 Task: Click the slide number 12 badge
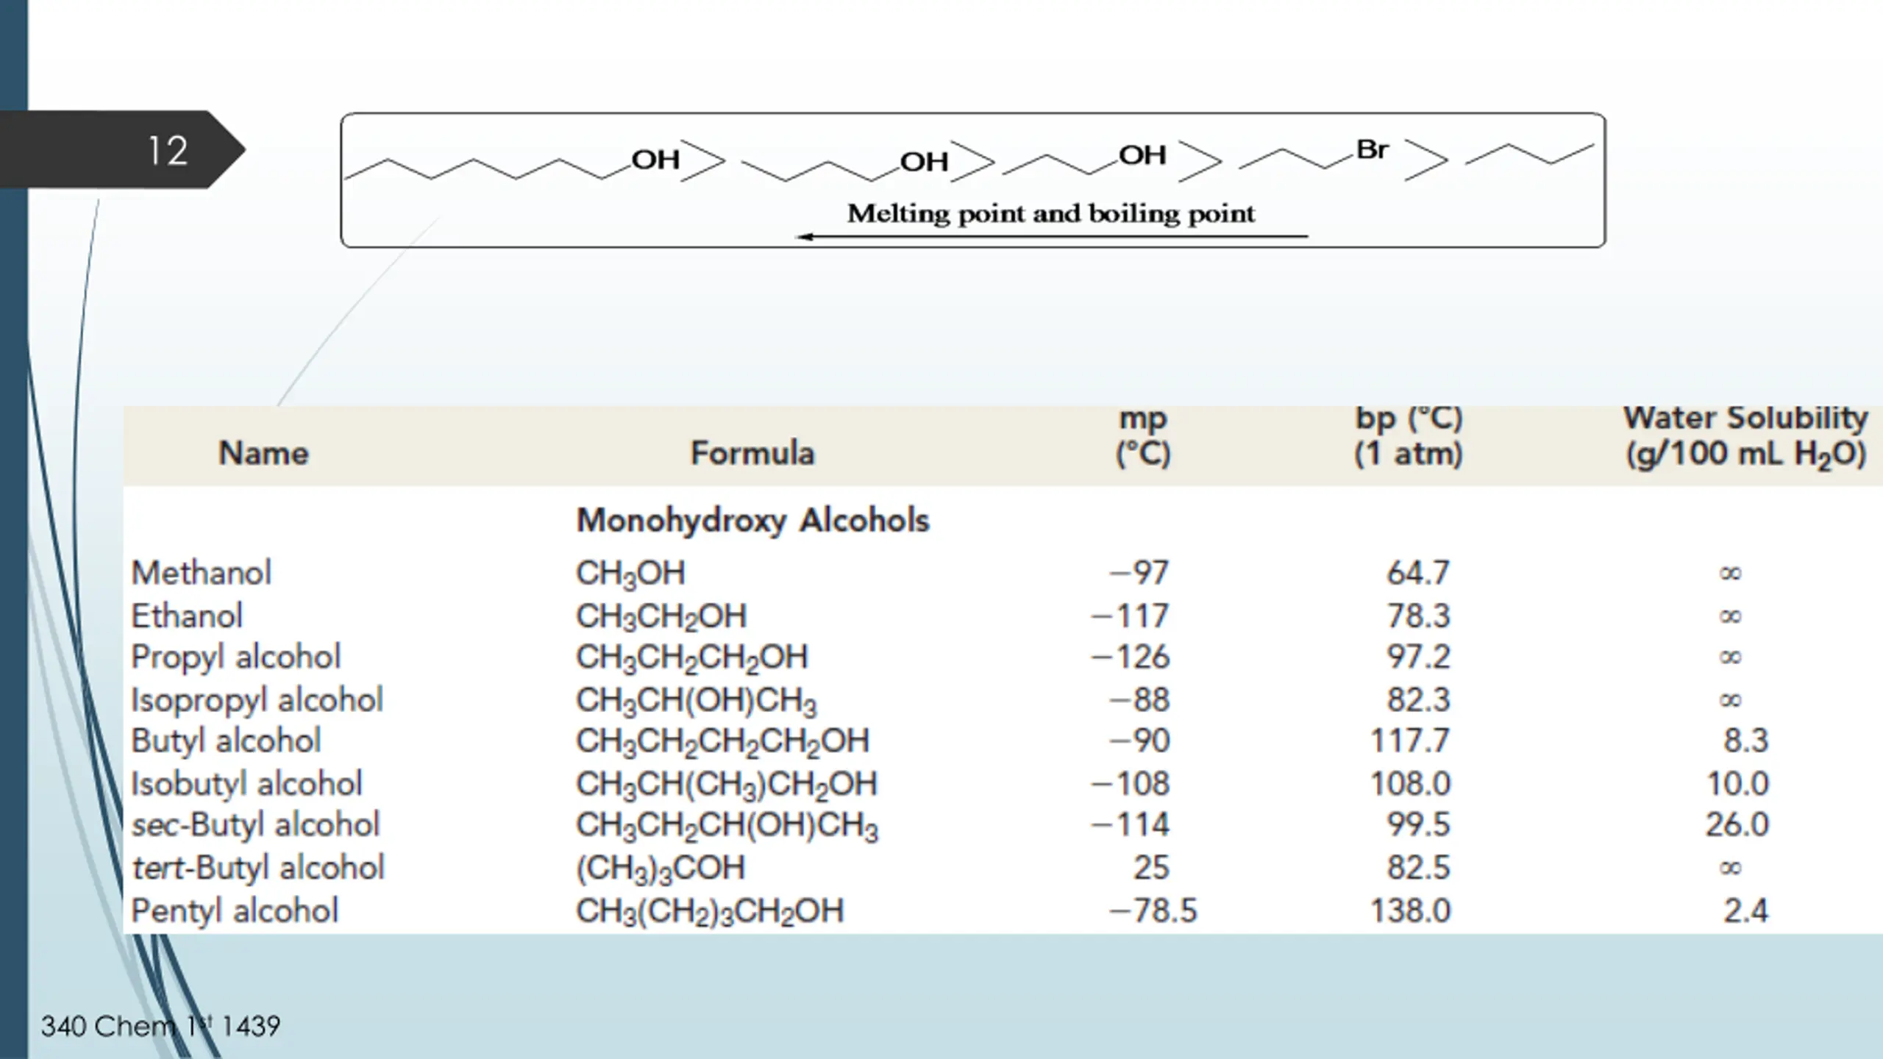168,151
